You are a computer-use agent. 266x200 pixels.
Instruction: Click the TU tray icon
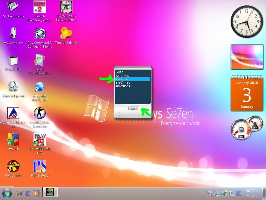(231, 193)
